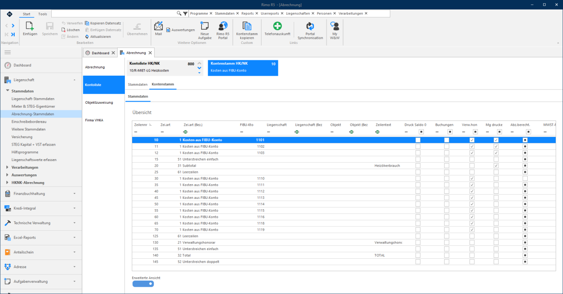Uncheck Verw.hon box for row 11

(x=472, y=146)
